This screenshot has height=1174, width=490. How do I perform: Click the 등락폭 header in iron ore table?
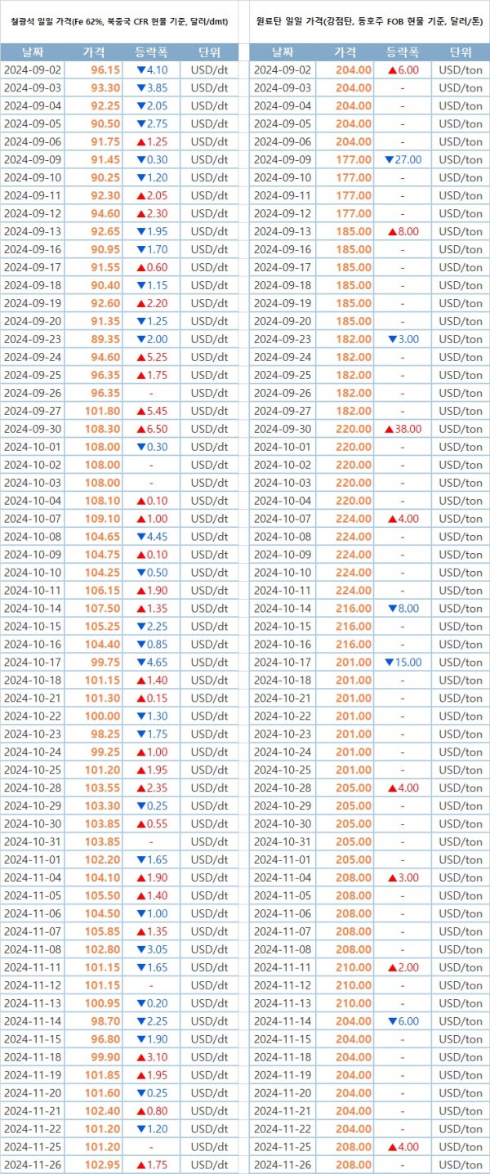pyautogui.click(x=150, y=52)
